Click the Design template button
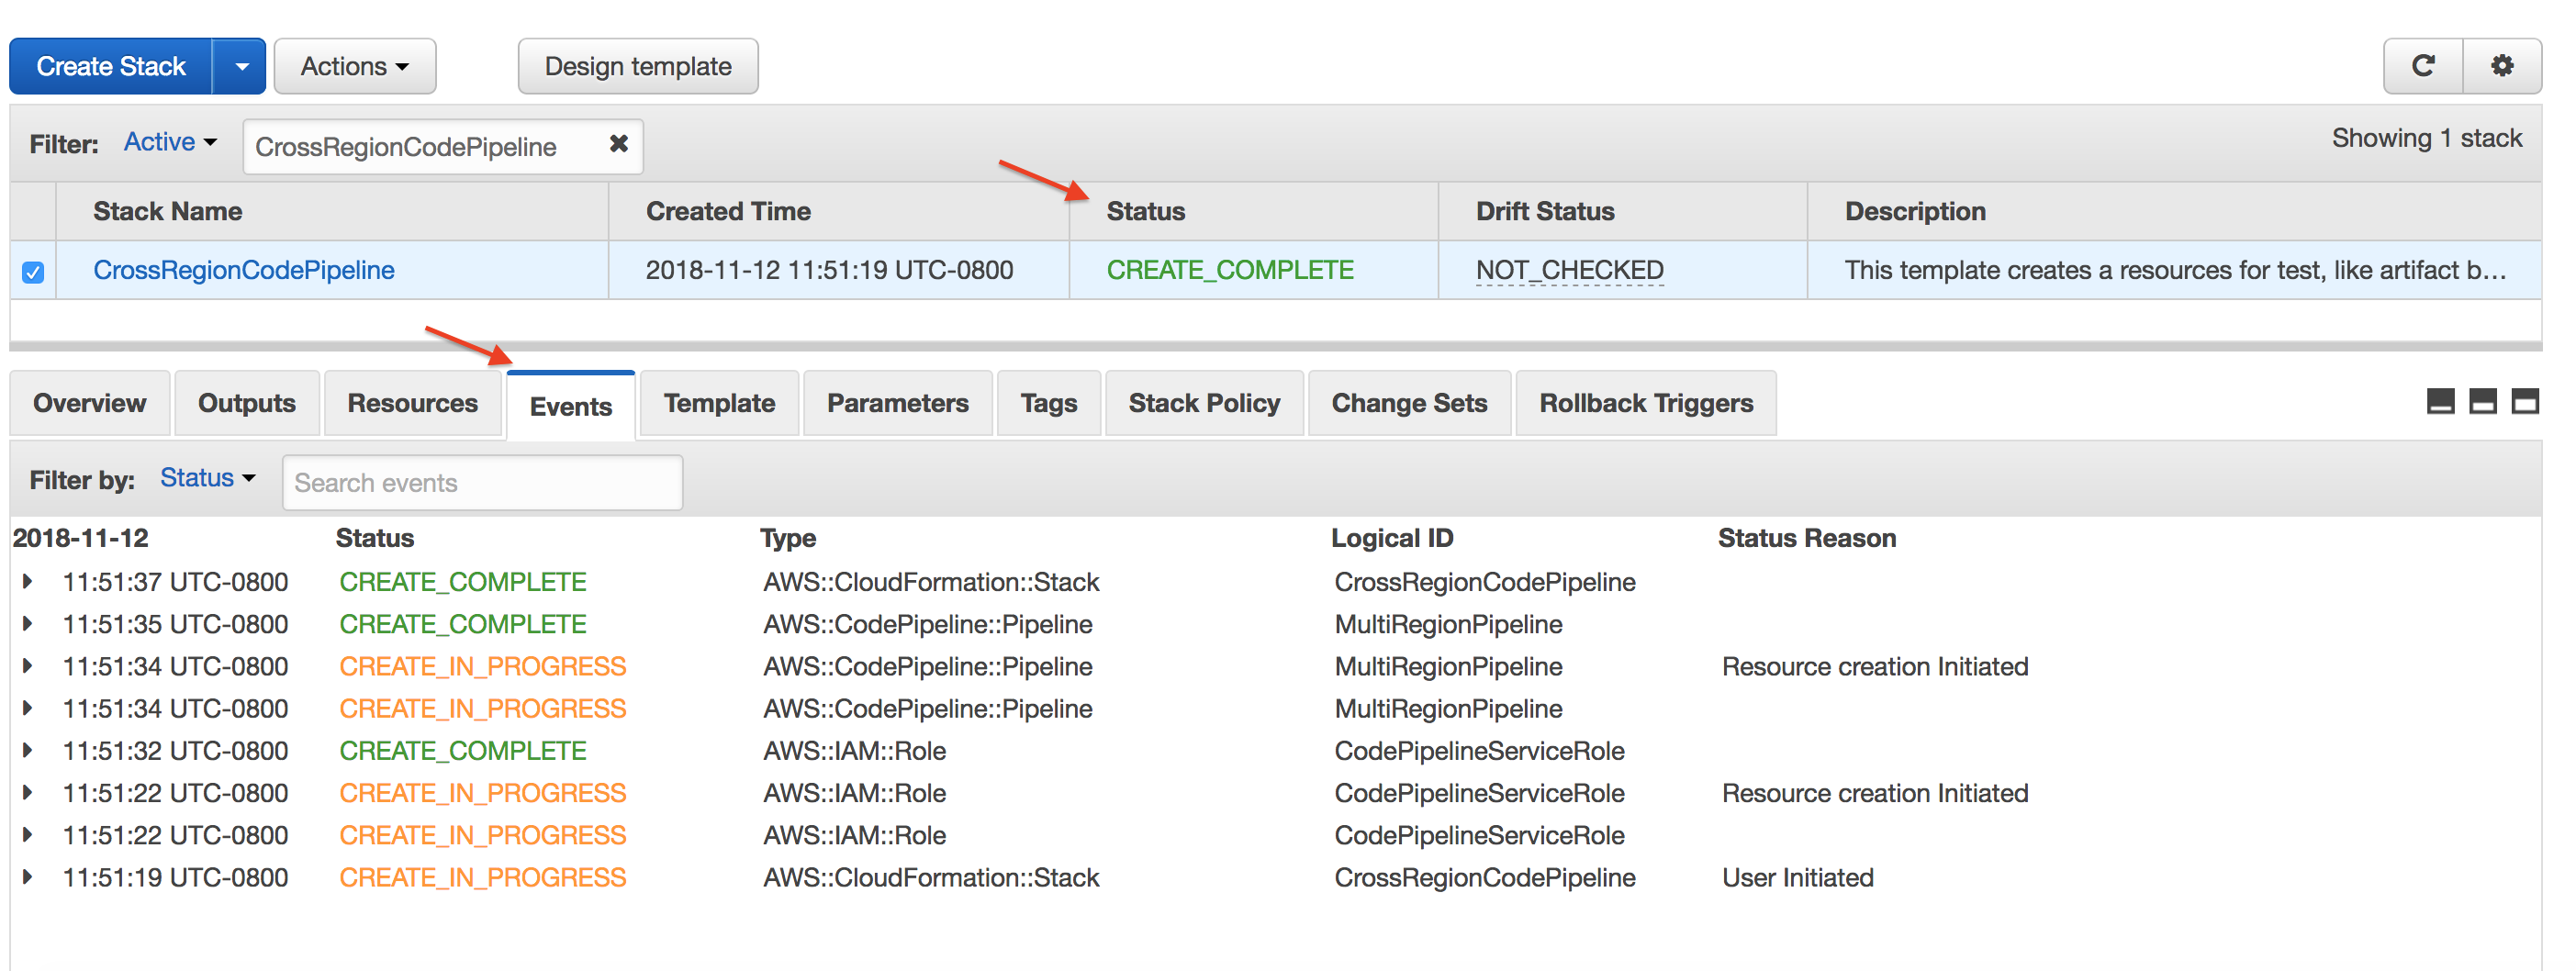This screenshot has width=2576, height=971. click(x=638, y=67)
